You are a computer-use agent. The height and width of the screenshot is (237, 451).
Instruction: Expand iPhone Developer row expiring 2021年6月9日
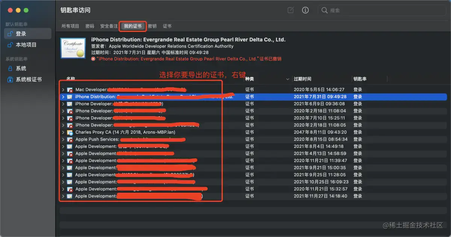click(x=63, y=104)
